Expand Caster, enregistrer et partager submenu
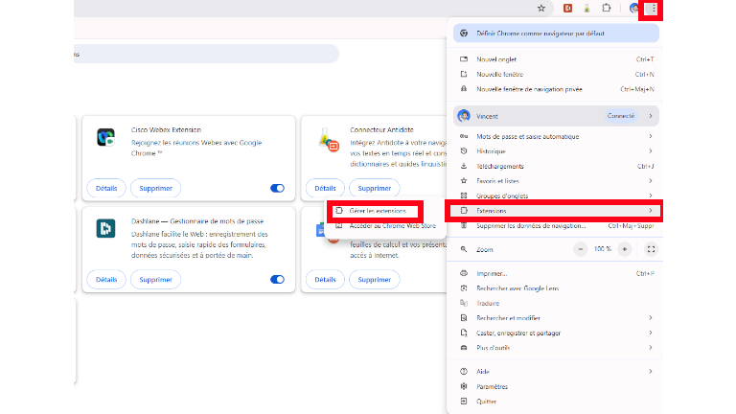This screenshot has width=736, height=414. click(x=556, y=333)
